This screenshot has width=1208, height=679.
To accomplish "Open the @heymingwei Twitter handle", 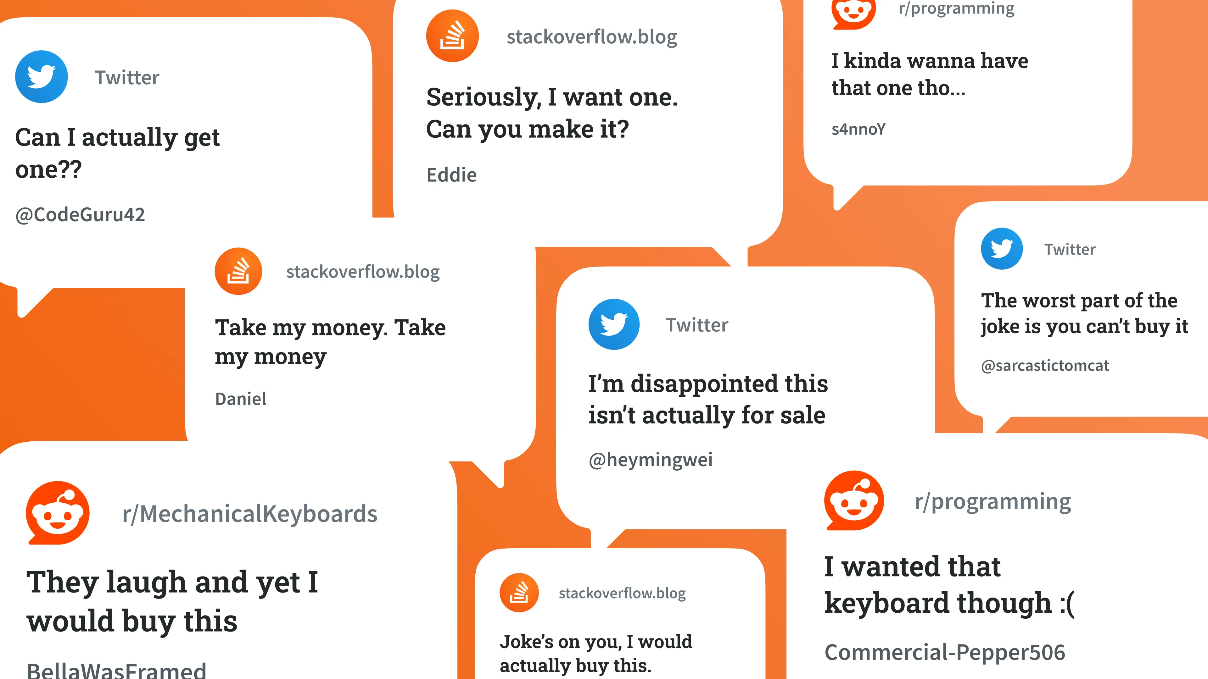I will [651, 460].
